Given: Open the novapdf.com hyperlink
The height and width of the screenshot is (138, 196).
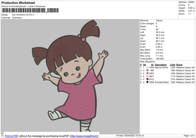Looking at the screenshot, I should pos(84,136).
